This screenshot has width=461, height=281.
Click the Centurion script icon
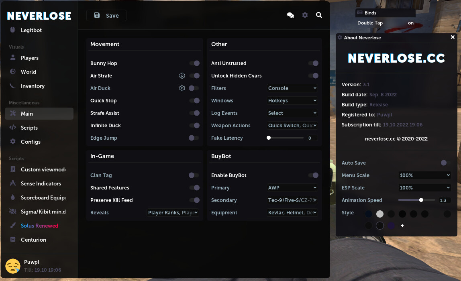point(12,239)
